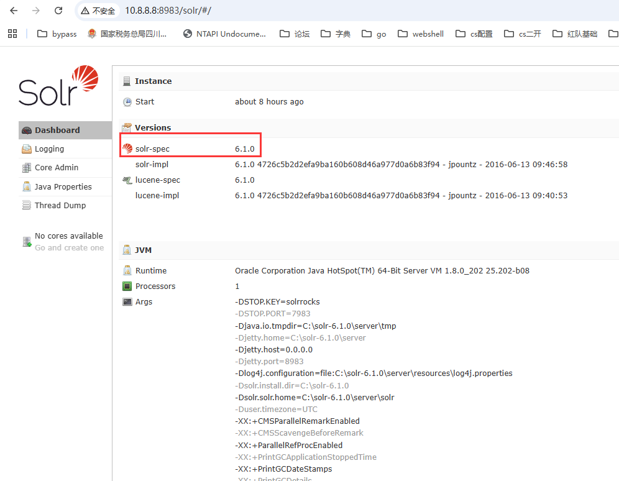Click the -Dlog4j.configuration argument line
Viewport: 619px width, 481px height.
(374, 373)
